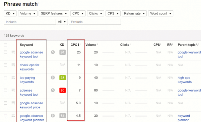The image size is (201, 122).
Task: Click the '128 keywords' count text
Action: coord(14,35)
